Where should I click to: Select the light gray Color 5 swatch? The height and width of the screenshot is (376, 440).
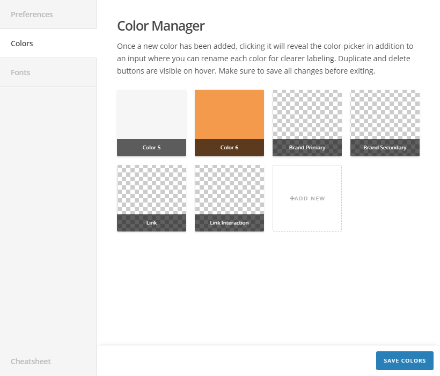[x=151, y=114]
